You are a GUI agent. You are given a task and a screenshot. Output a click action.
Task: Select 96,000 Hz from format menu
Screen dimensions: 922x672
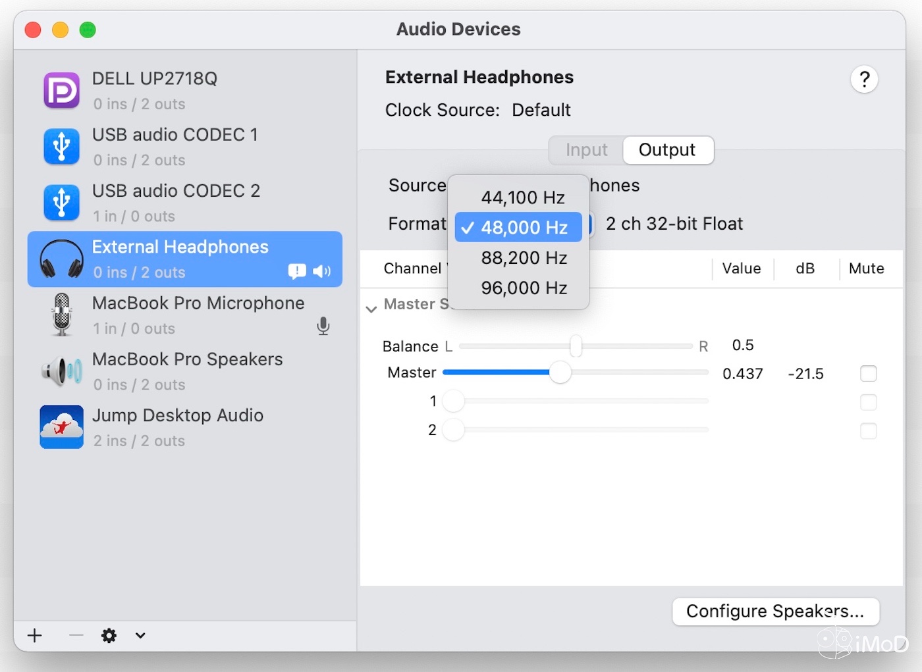[524, 288]
